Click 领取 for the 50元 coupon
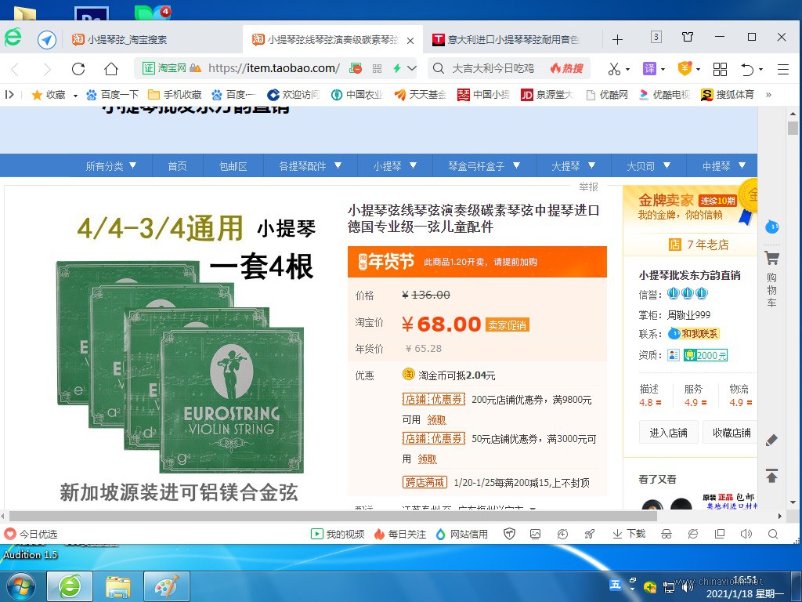 click(427, 459)
